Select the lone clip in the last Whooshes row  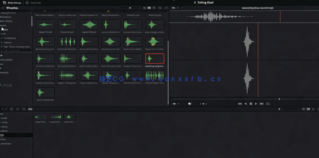pyautogui.click(x=45, y=92)
